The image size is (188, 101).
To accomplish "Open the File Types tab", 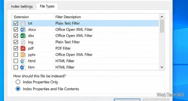I will coord(47,6).
